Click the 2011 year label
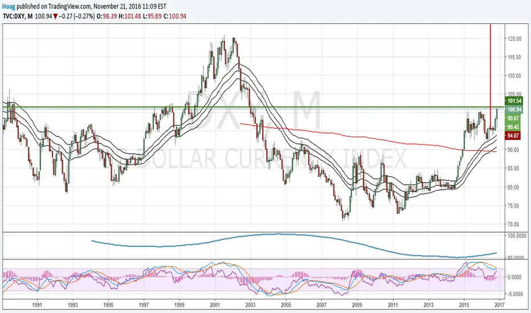 click(393, 305)
